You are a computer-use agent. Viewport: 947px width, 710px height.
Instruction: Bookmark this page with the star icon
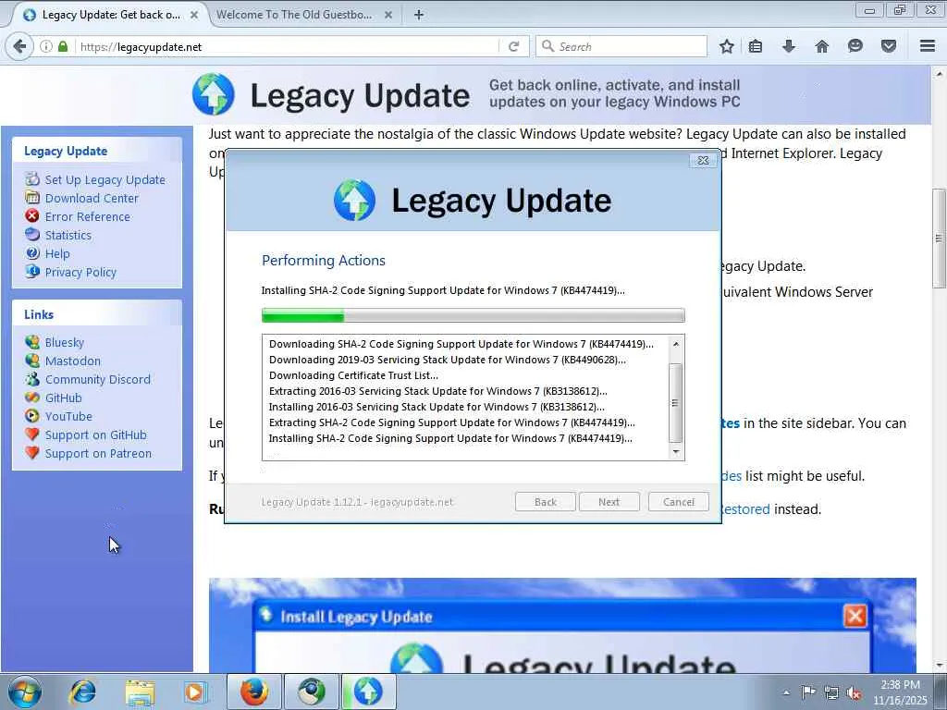pos(727,46)
